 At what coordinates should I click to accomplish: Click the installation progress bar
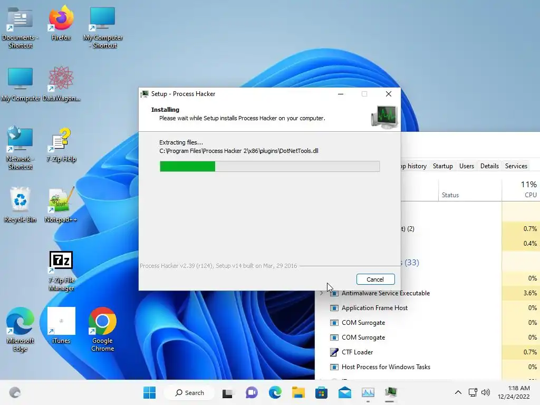point(269,166)
